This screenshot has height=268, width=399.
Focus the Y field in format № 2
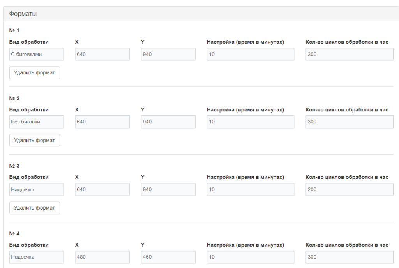tap(168, 122)
